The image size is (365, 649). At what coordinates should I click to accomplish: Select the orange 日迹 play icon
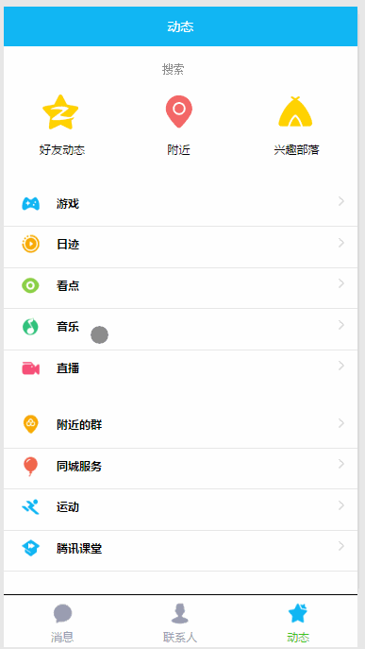coord(30,244)
